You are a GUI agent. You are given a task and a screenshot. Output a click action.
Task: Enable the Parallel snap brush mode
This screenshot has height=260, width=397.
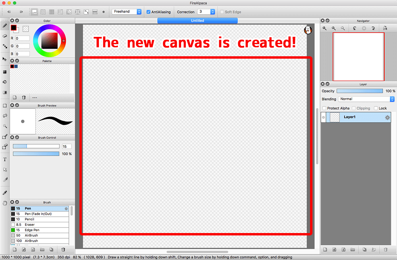[42, 12]
